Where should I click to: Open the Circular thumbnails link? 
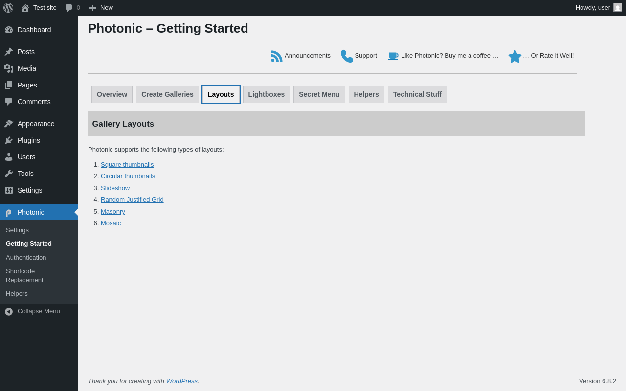point(128,176)
